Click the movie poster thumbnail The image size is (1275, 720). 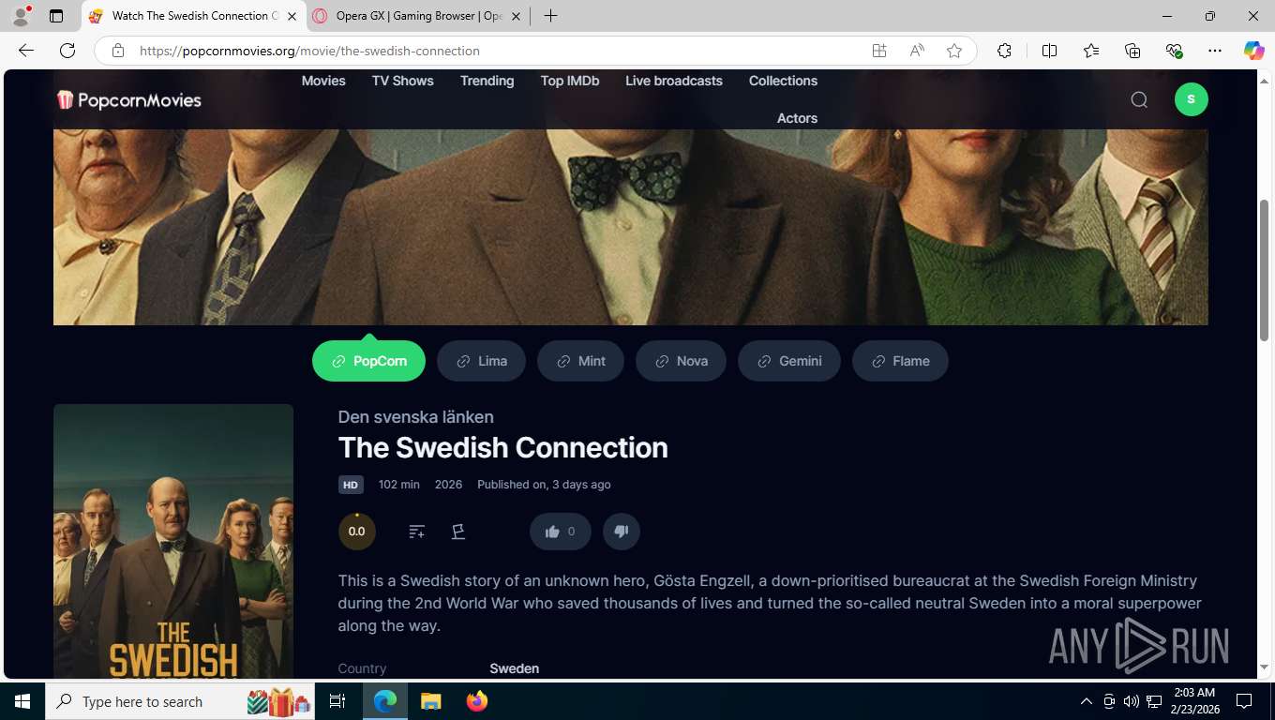coord(173,541)
